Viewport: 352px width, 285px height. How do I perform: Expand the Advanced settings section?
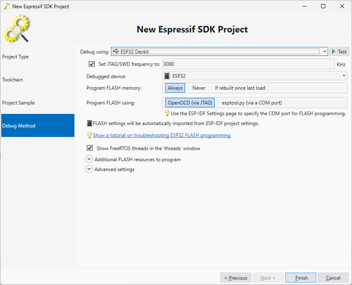point(89,169)
